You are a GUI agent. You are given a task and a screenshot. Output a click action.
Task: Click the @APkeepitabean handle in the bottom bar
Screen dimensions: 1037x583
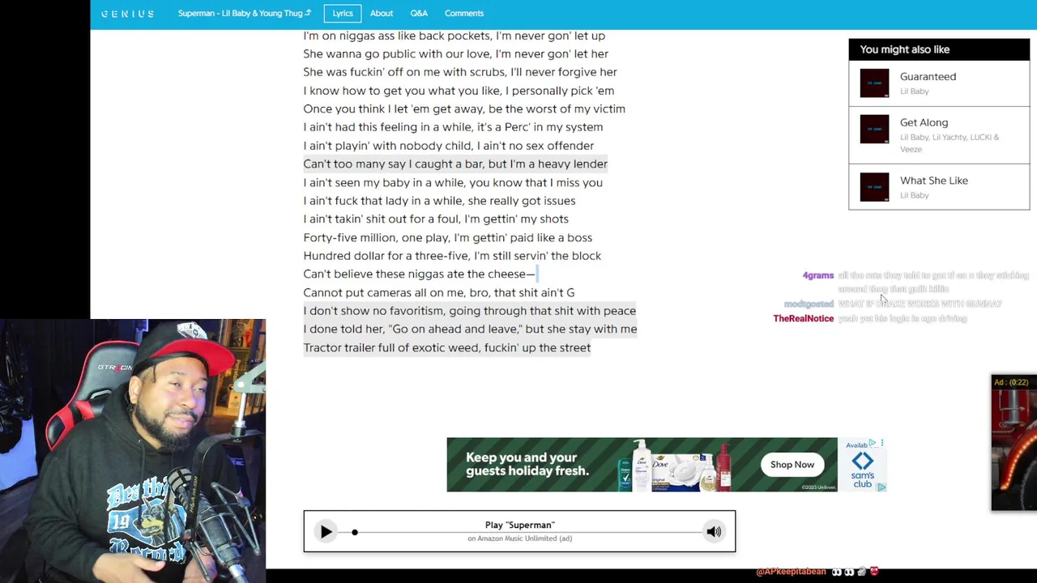(791, 572)
